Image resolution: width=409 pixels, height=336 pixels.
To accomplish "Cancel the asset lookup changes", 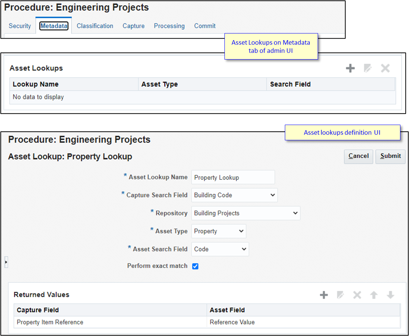I will (x=358, y=156).
